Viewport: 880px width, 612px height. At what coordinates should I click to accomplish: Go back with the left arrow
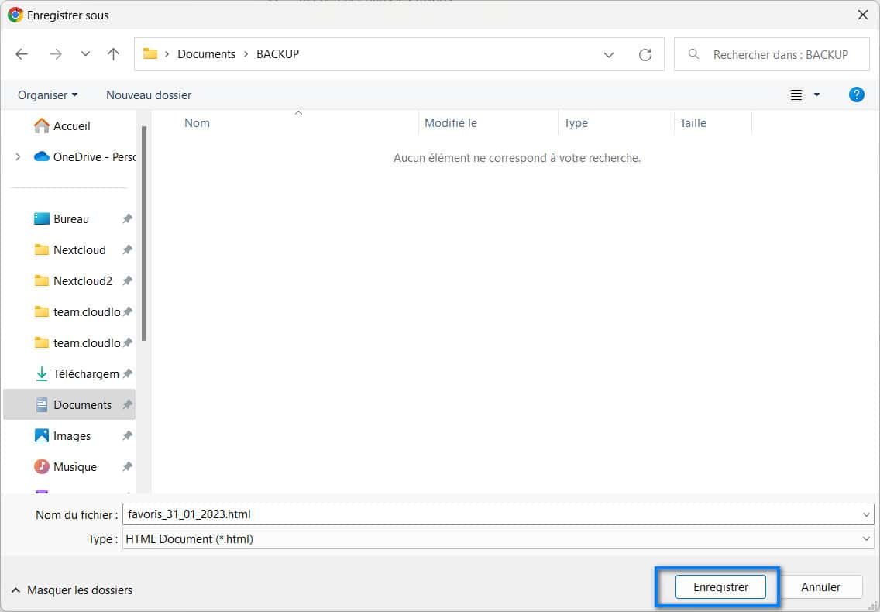[x=22, y=54]
